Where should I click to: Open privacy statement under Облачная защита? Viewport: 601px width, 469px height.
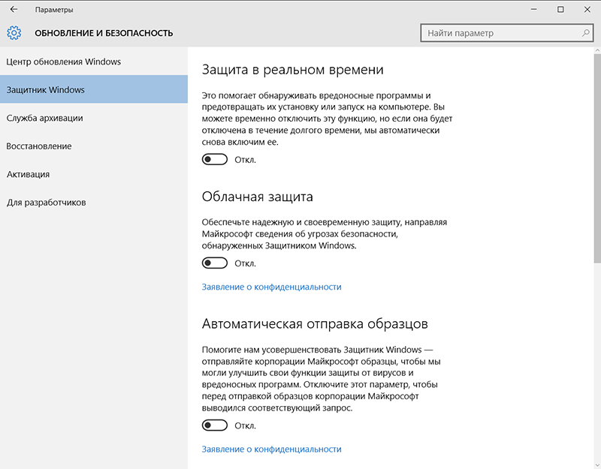click(x=271, y=287)
